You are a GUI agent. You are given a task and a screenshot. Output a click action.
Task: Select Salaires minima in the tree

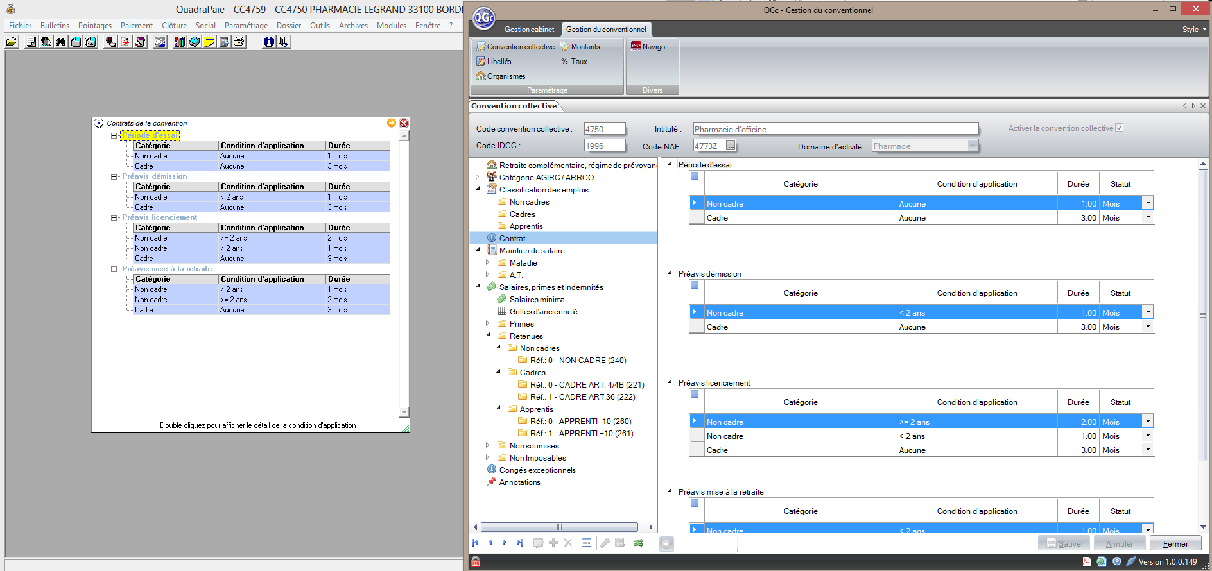(537, 299)
